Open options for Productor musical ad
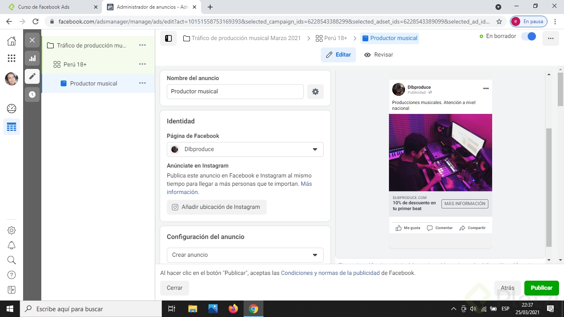 click(x=142, y=83)
